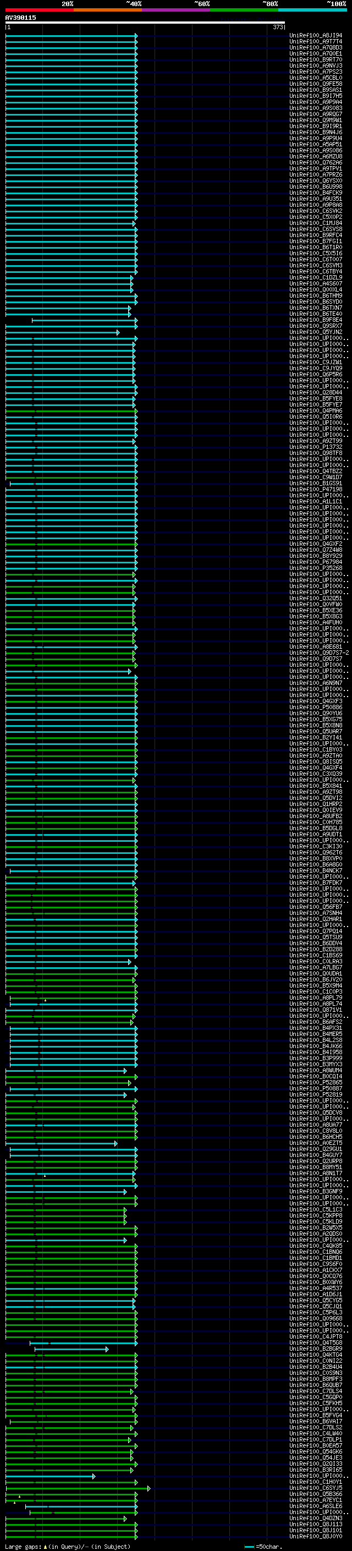This screenshot has width=352, height=1551.
Task: Click hit label UniRef100_B3GNF9
Action: 315,1191
